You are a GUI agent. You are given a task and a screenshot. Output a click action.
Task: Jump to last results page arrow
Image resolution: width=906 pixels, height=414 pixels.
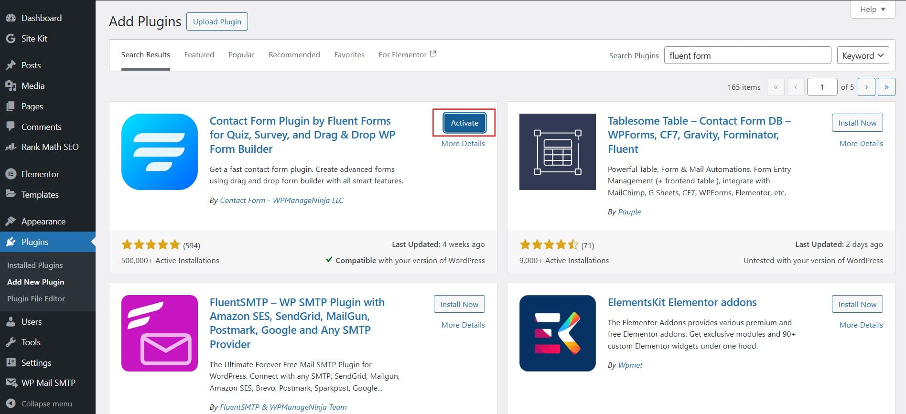886,87
